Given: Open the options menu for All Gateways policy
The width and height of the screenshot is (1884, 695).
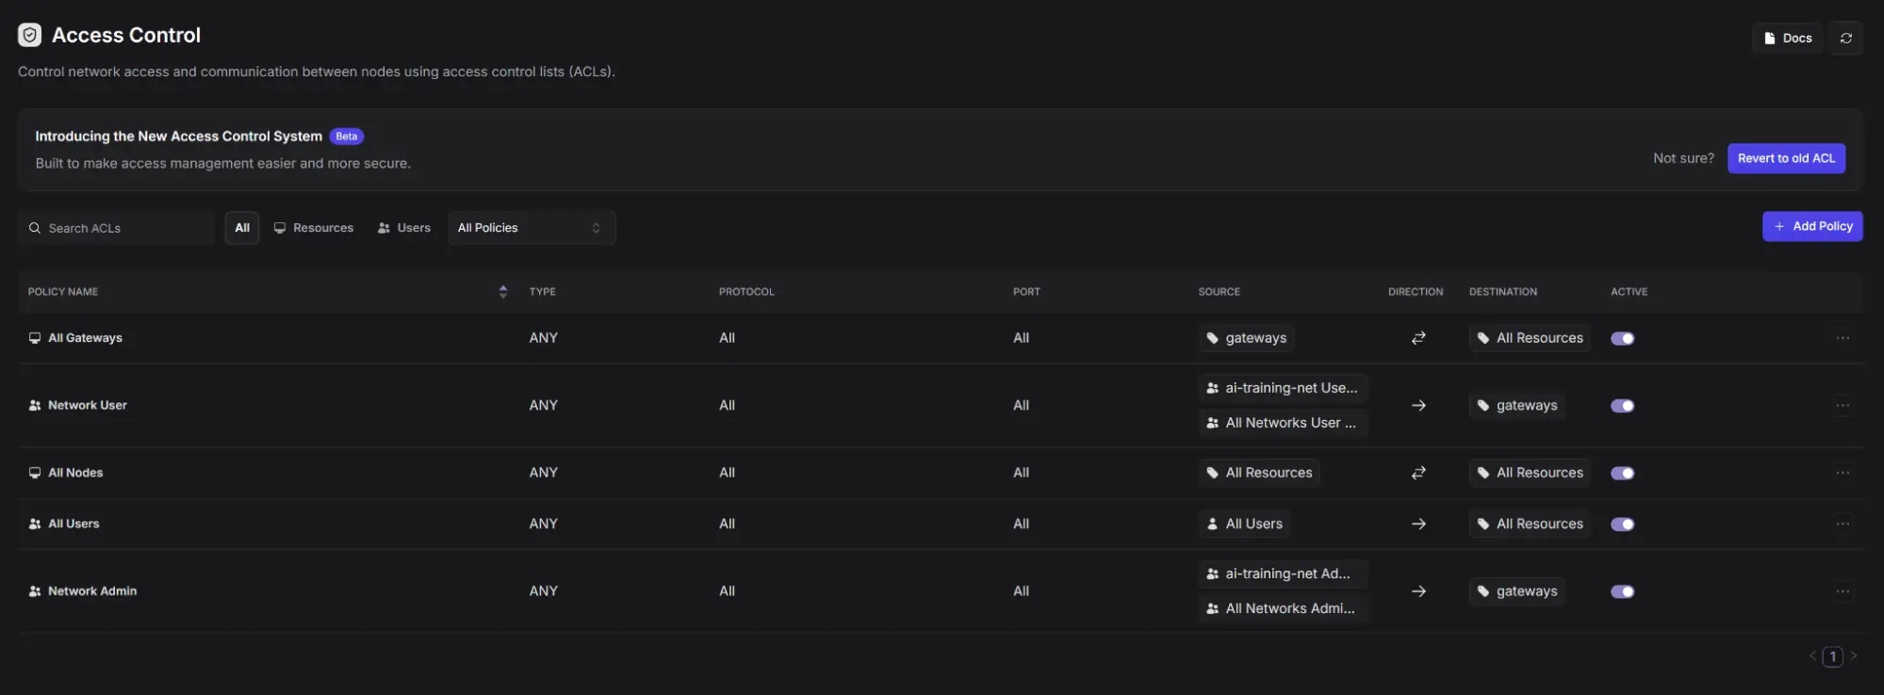Looking at the screenshot, I should click(x=1842, y=338).
